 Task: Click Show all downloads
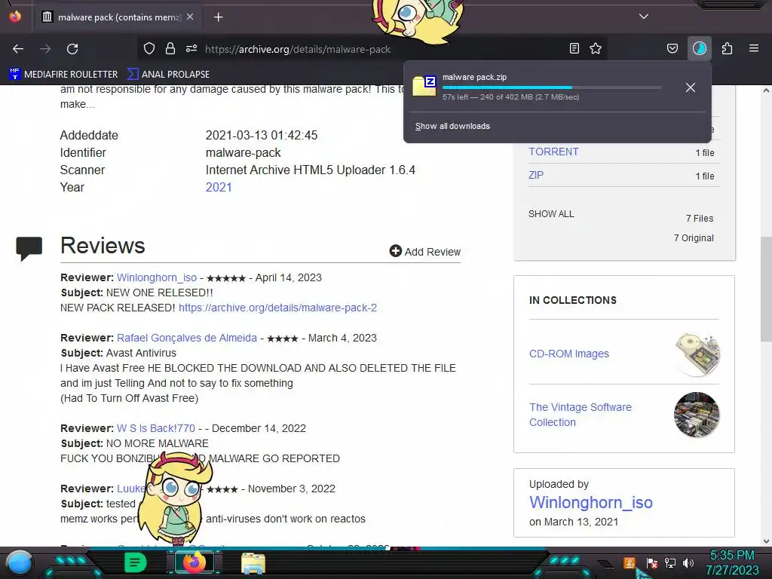point(452,126)
